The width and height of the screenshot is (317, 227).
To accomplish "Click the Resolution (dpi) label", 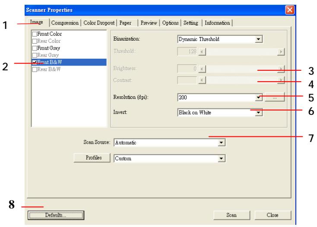I will [x=131, y=97].
